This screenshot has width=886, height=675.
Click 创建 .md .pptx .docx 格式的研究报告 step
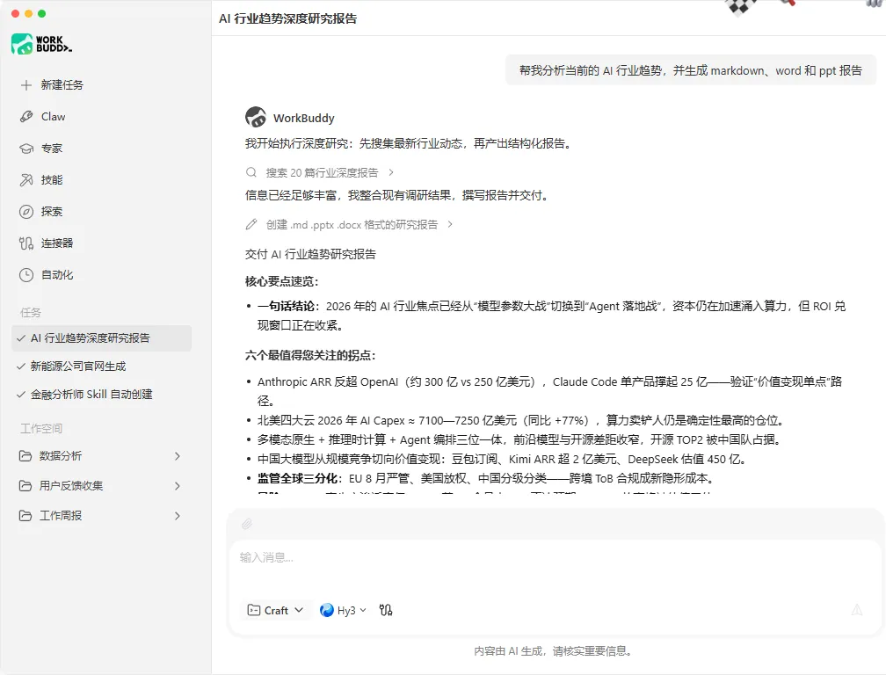tap(352, 224)
